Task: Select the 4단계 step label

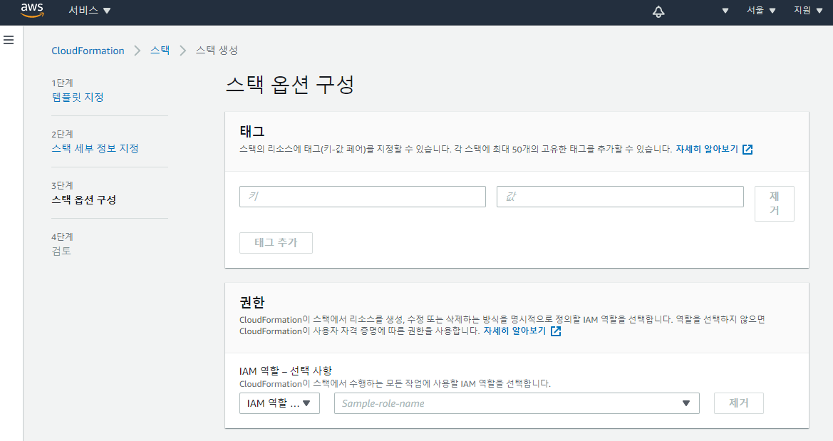Action: (x=62, y=237)
